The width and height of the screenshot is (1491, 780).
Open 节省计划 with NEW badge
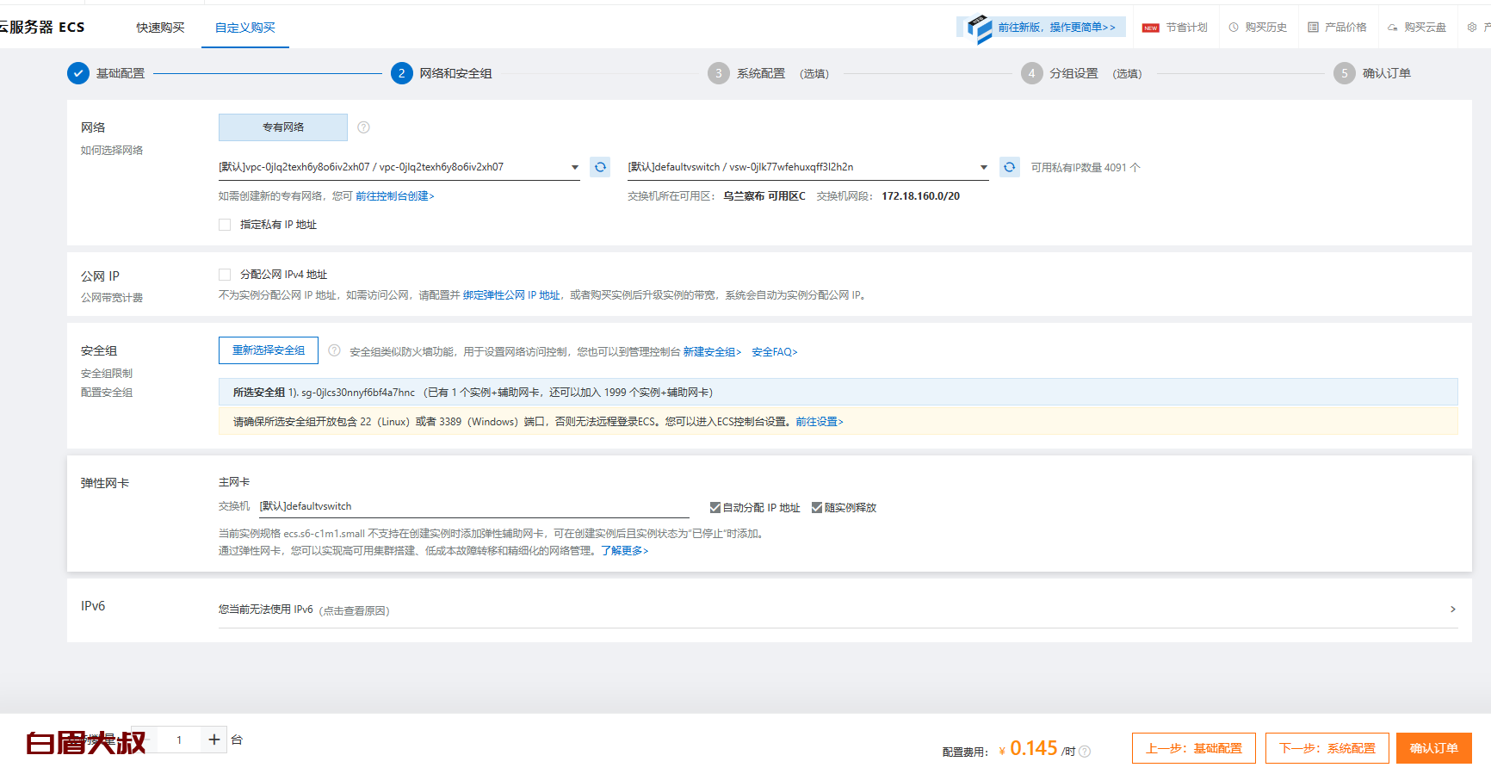(x=1175, y=28)
